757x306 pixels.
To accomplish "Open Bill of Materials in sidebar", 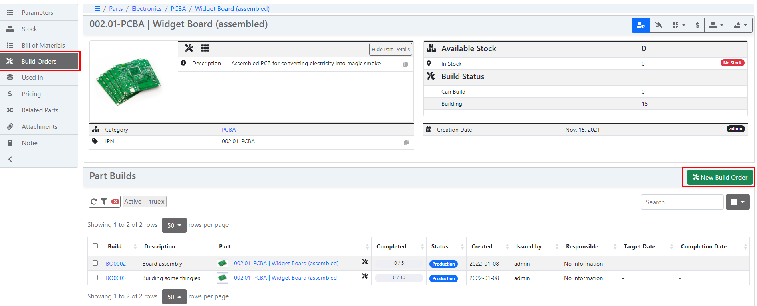I will click(43, 45).
